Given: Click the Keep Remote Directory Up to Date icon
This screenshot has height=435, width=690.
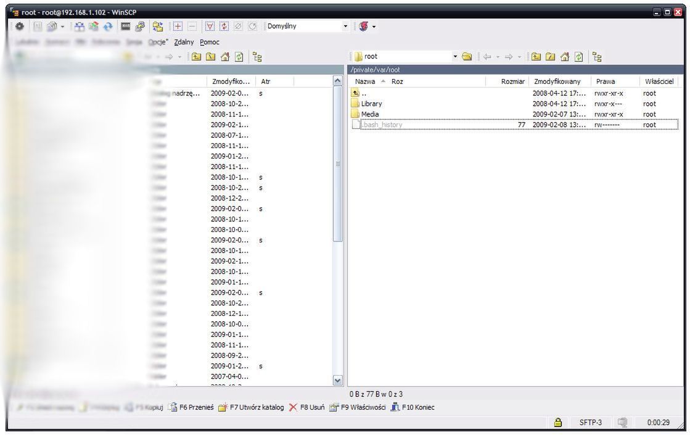Looking at the screenshot, I should pos(94,27).
